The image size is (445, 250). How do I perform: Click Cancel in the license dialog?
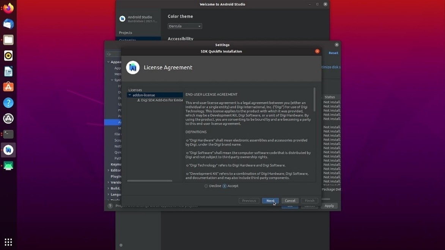tap(290, 201)
